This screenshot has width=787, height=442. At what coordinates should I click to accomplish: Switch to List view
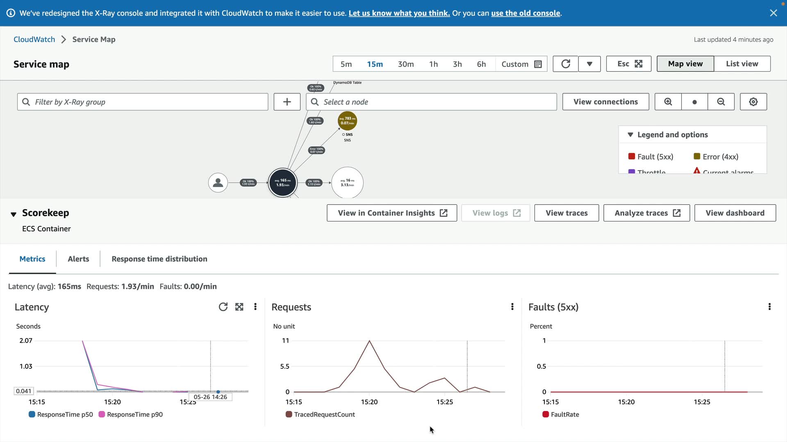742,64
